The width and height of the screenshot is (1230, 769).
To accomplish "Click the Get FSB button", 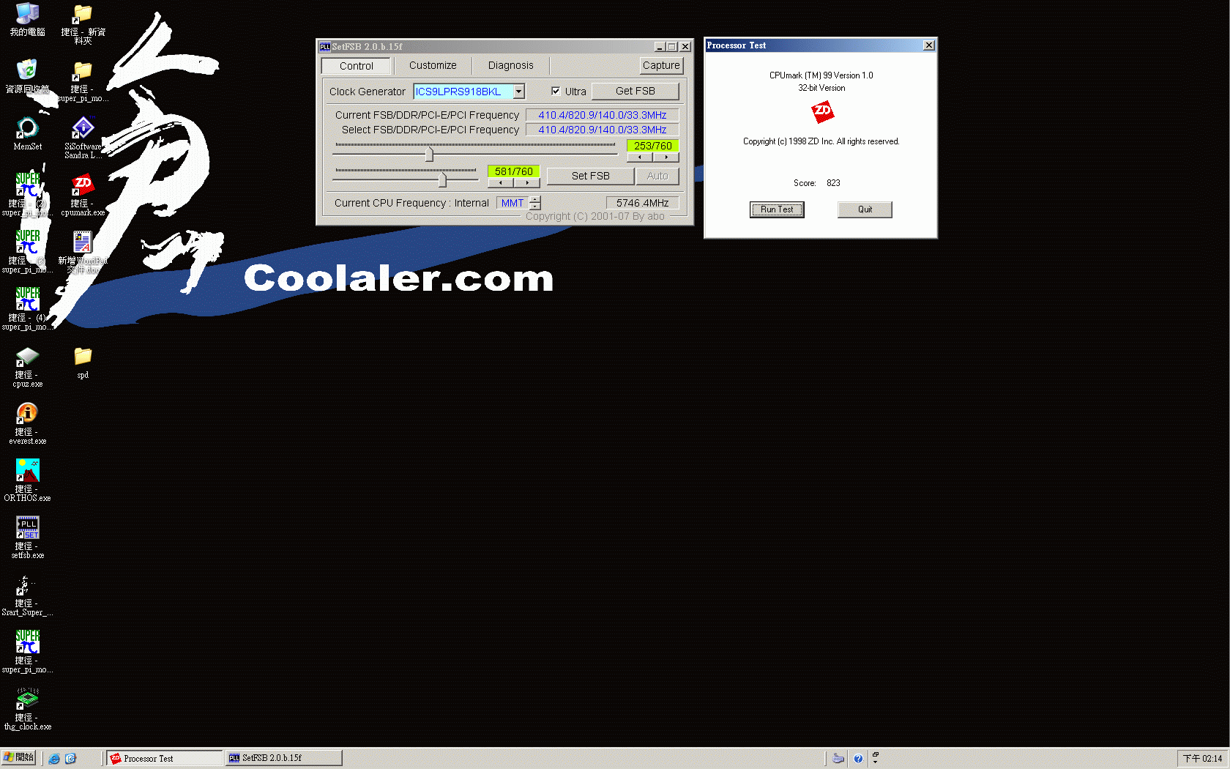I will (x=635, y=91).
